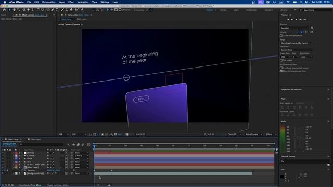Click Toggle Switches / Modes button

click(58, 185)
